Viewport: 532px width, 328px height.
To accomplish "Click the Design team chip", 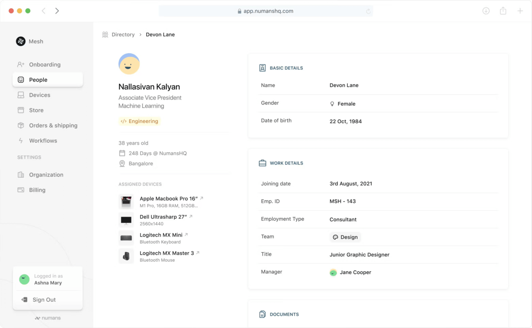I will (x=345, y=237).
